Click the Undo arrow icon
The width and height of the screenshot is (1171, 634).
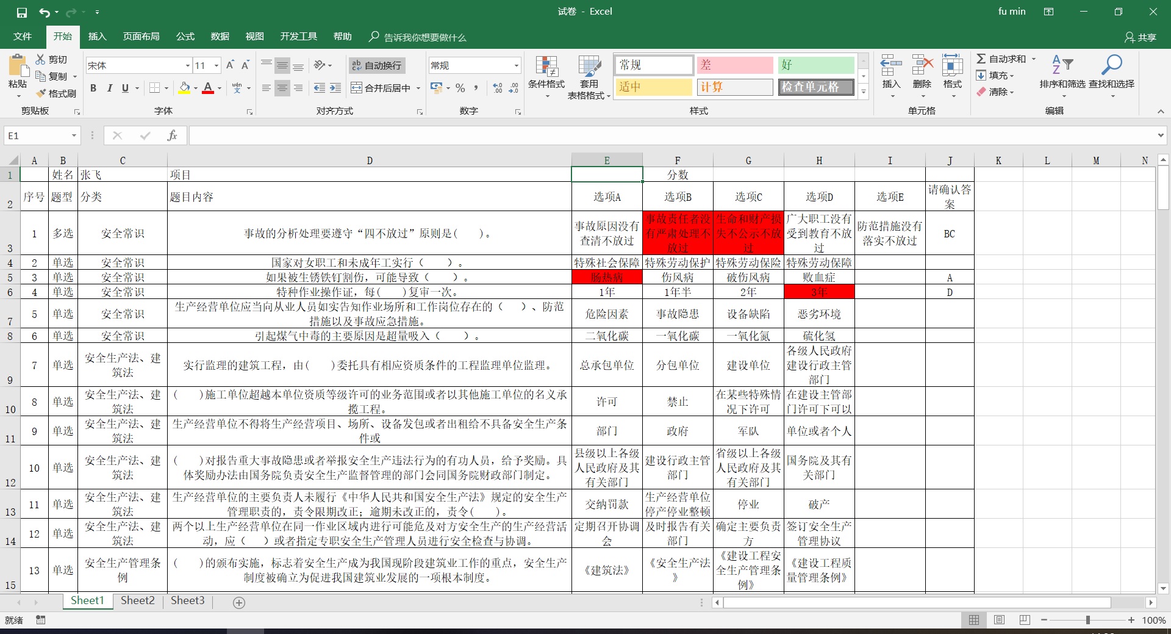click(x=44, y=12)
